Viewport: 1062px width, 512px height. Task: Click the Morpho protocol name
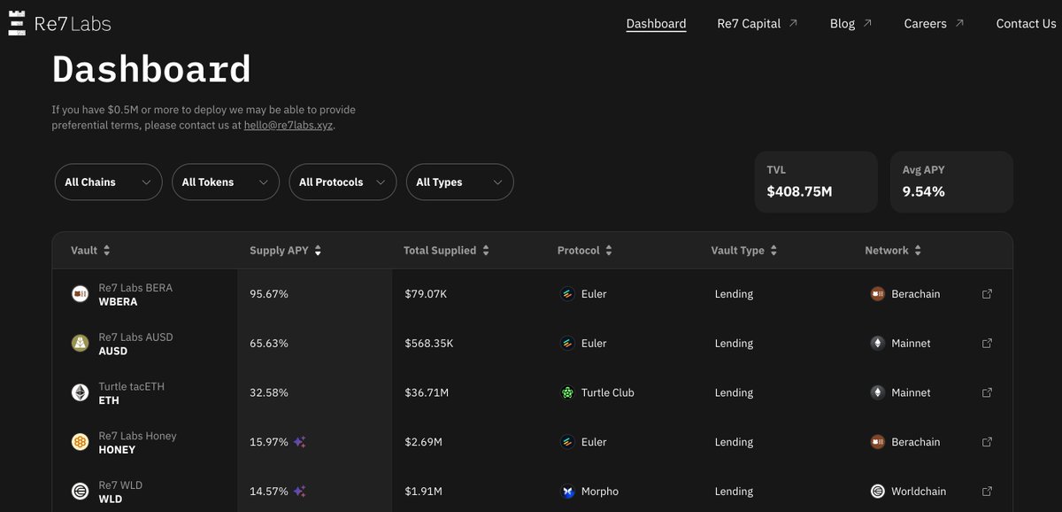coord(600,492)
